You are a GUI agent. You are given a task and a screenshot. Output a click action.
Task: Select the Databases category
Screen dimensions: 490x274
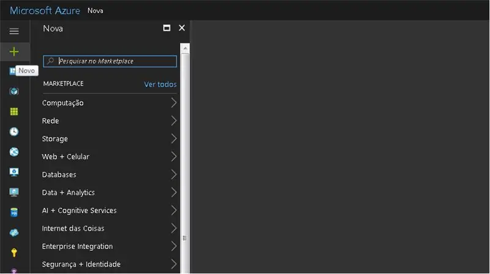click(110, 175)
